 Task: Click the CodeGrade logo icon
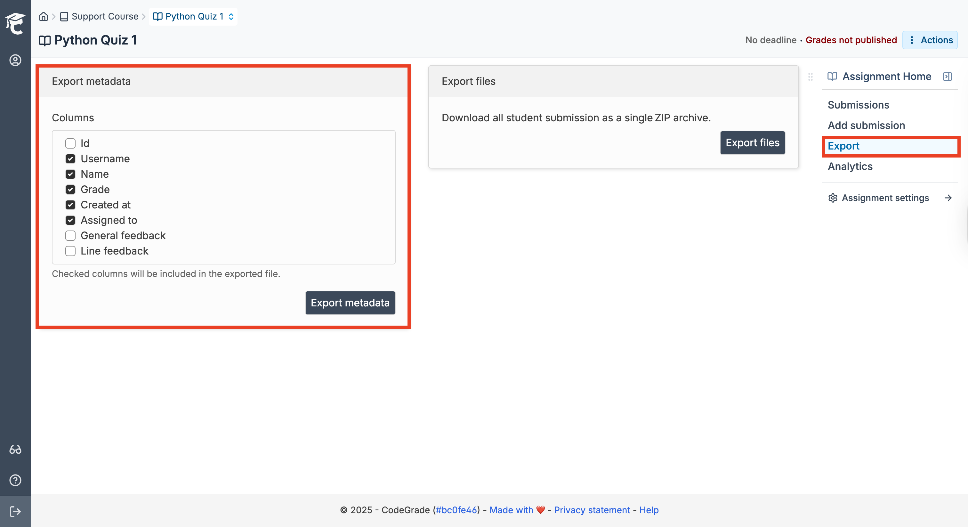coord(15,23)
